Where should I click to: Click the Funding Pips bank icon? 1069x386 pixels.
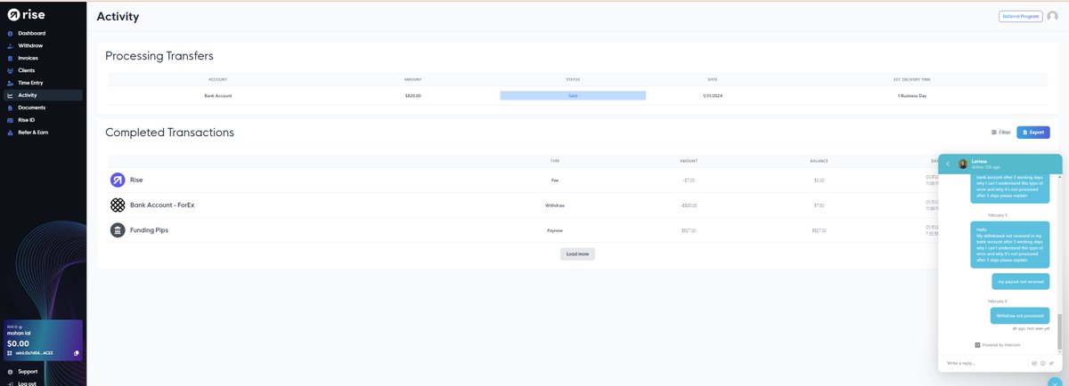tap(118, 230)
